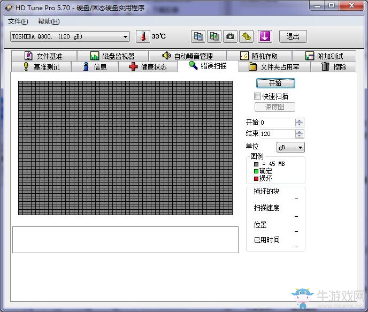Click the 结束 end value input field
Image resolution: width=368 pixels, height=312 pixels.
click(x=278, y=134)
